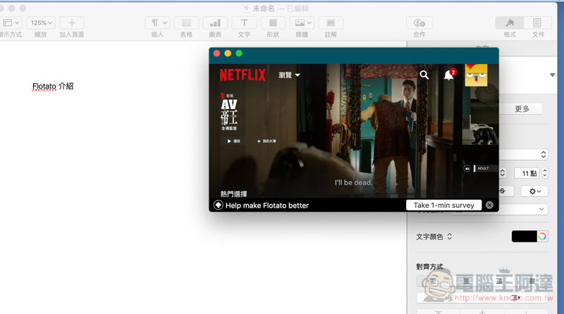Click the Flotato logo icon in banner
Viewport: 564px width, 314px height.
click(218, 205)
